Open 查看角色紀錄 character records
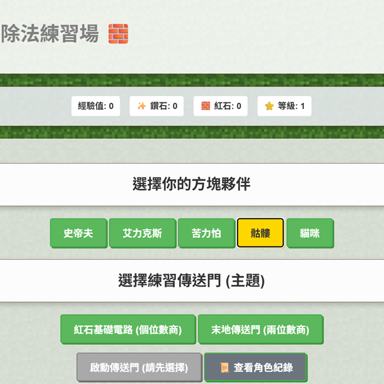 [255, 367]
